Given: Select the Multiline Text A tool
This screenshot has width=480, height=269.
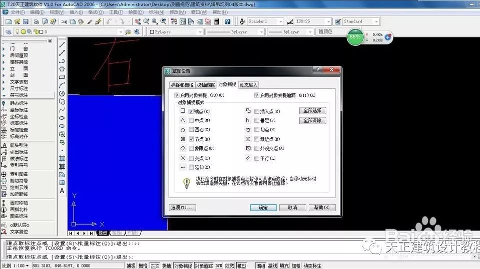Looking at the screenshot, I should [x=62, y=191].
